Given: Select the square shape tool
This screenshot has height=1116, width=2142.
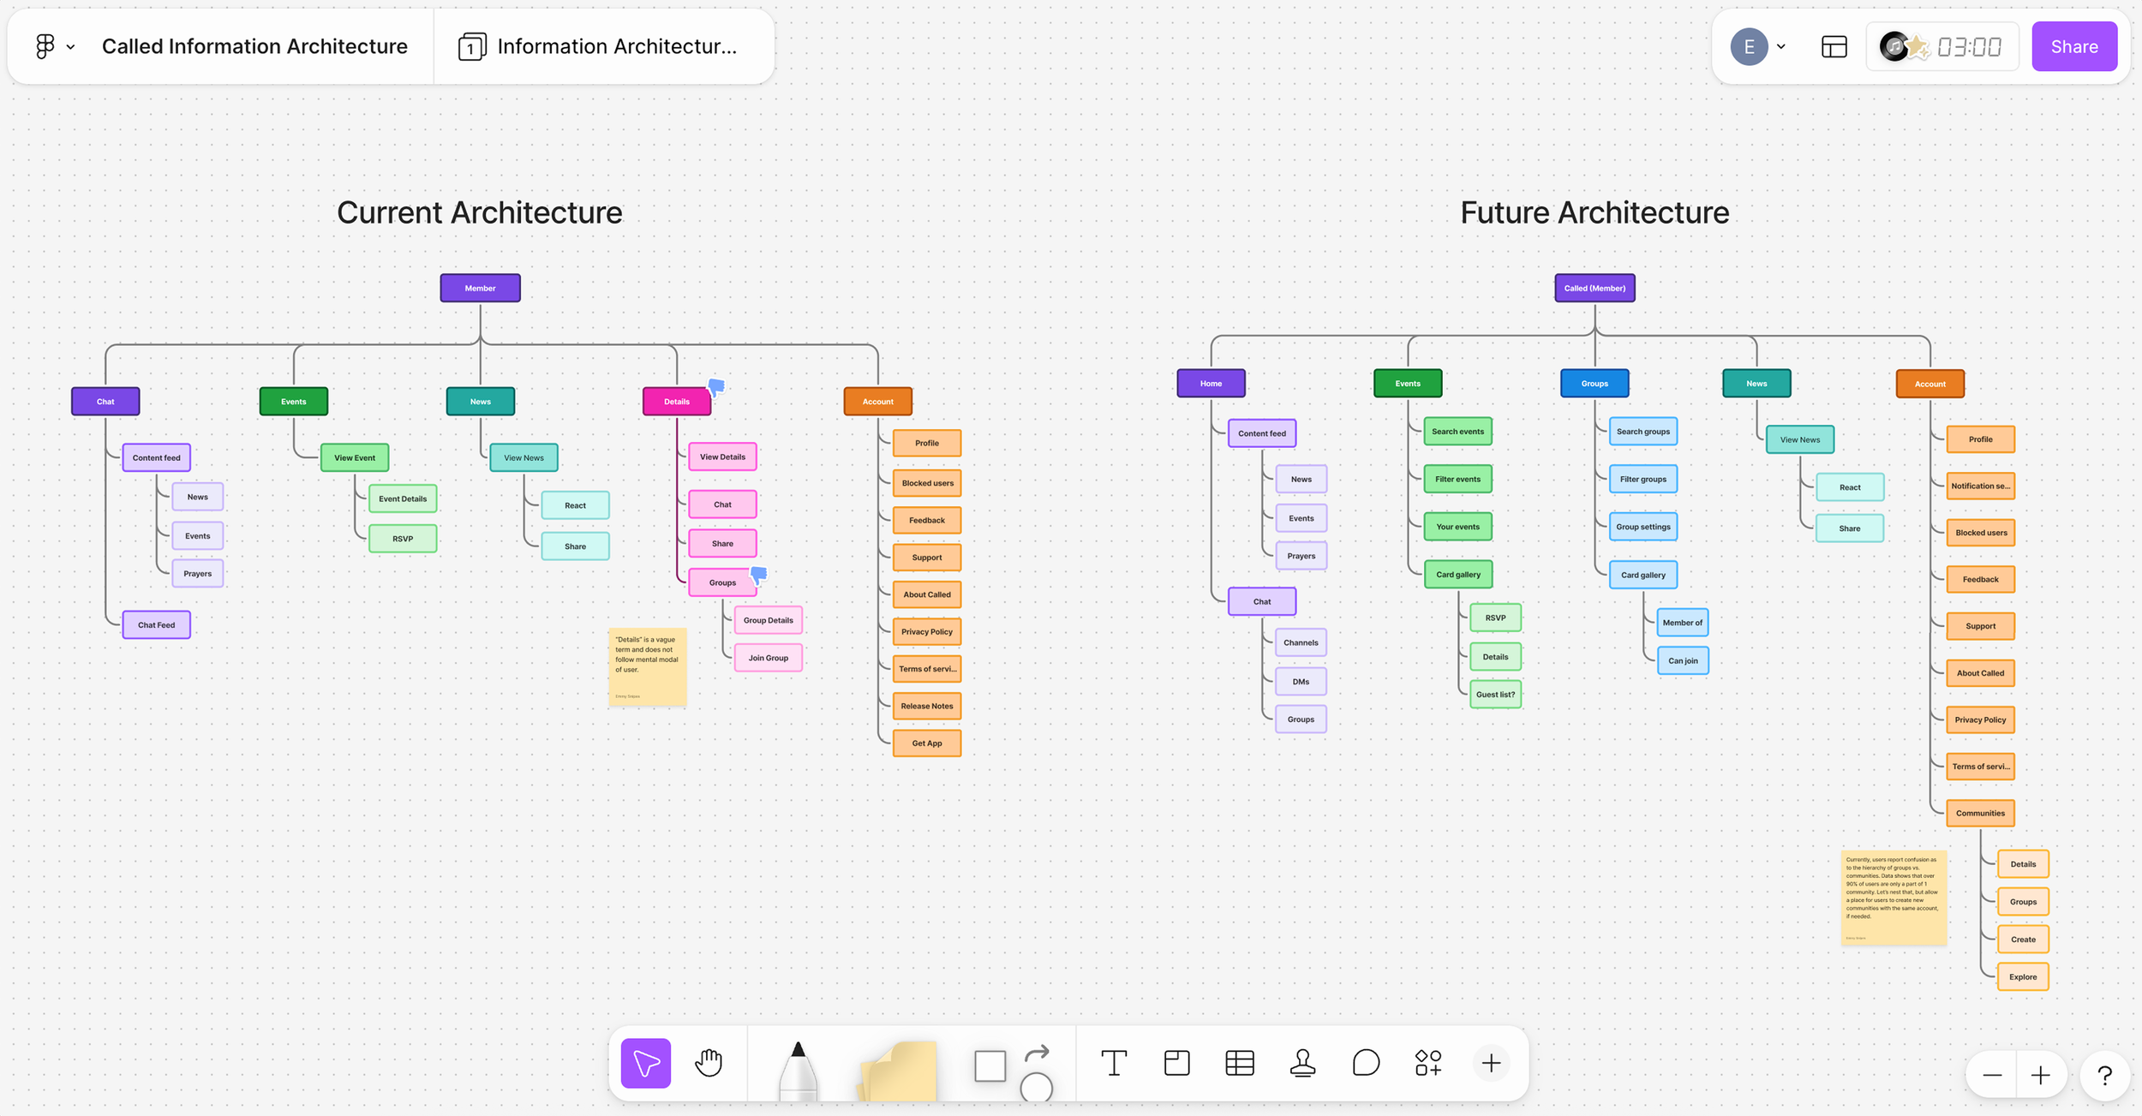Looking at the screenshot, I should click(990, 1066).
